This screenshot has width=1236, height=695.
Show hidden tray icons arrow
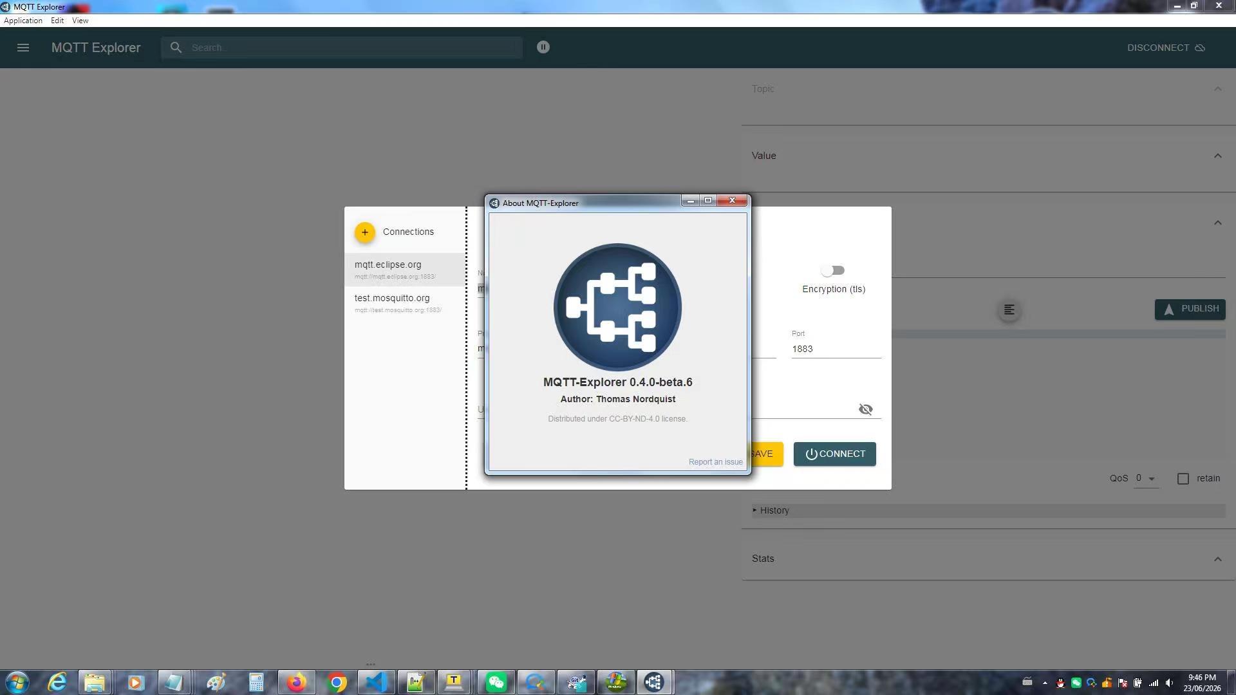pos(1044,683)
